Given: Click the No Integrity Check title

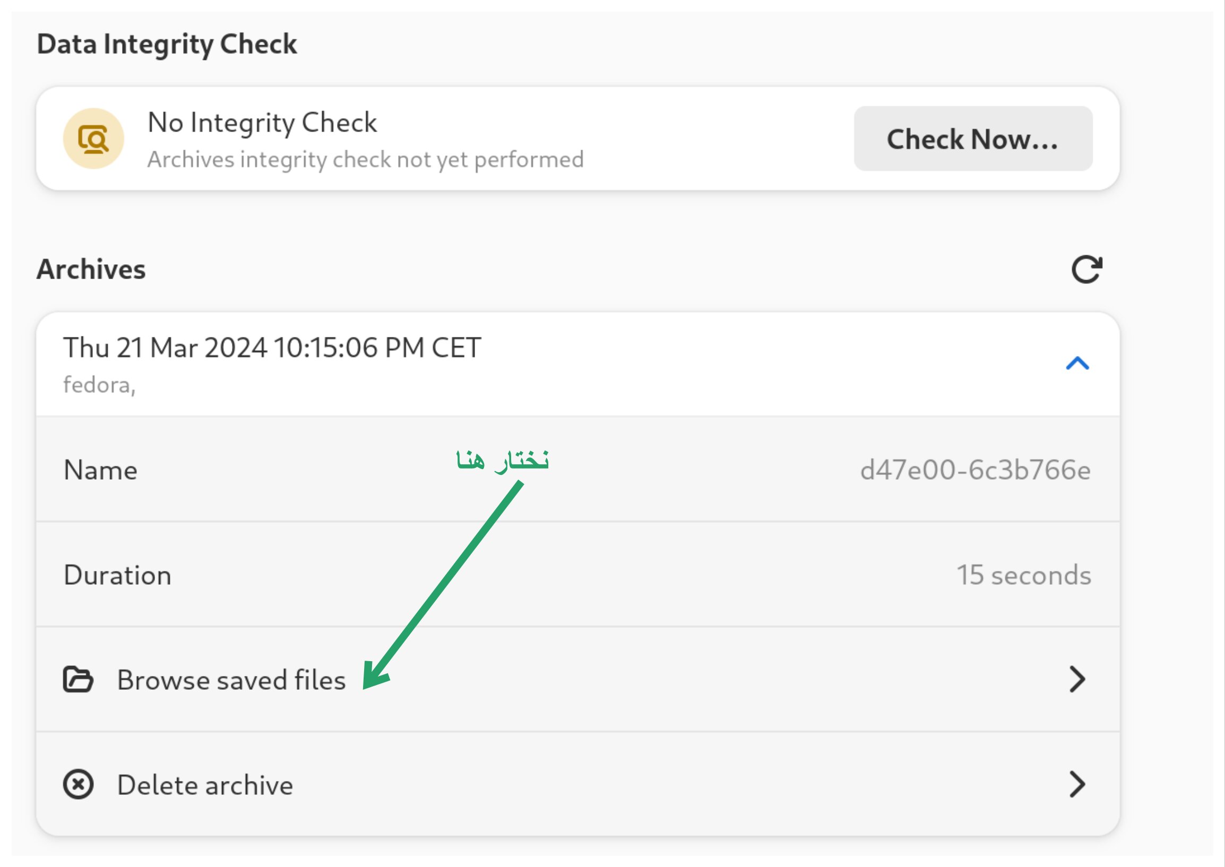Looking at the screenshot, I should tap(262, 123).
